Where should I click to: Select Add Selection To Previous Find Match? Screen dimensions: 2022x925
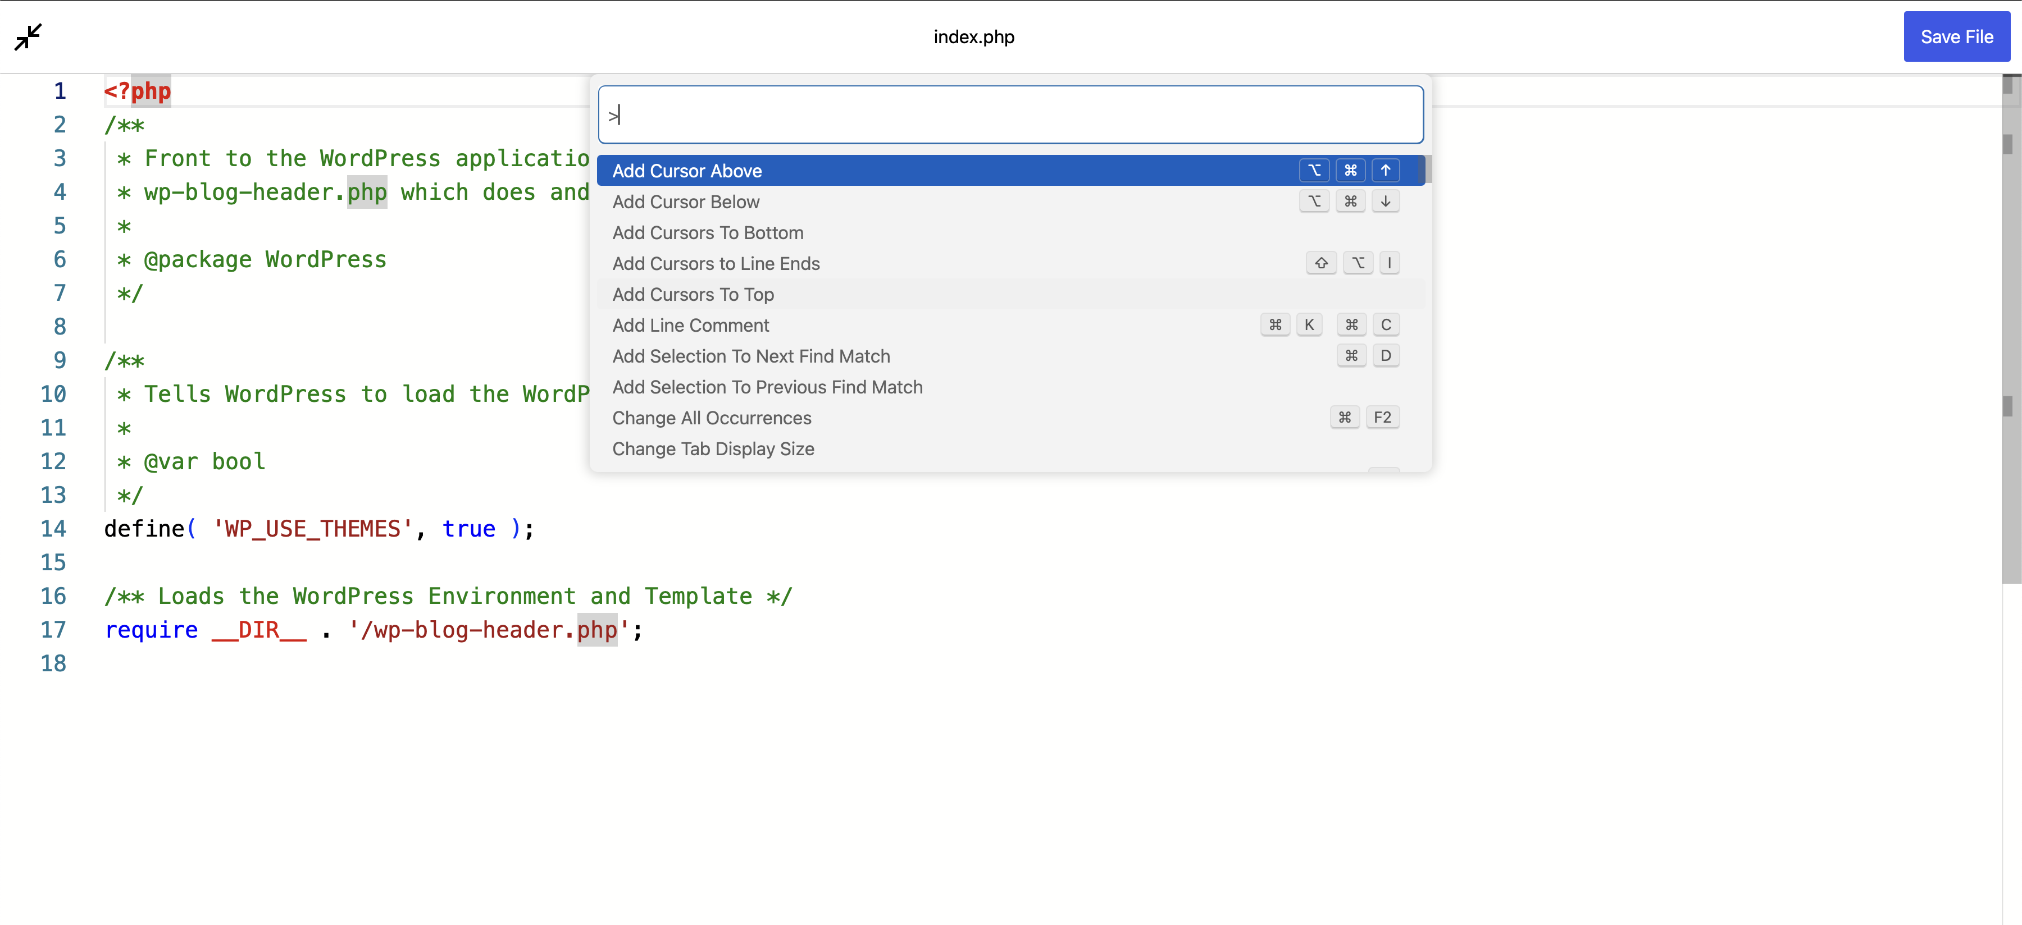[767, 387]
